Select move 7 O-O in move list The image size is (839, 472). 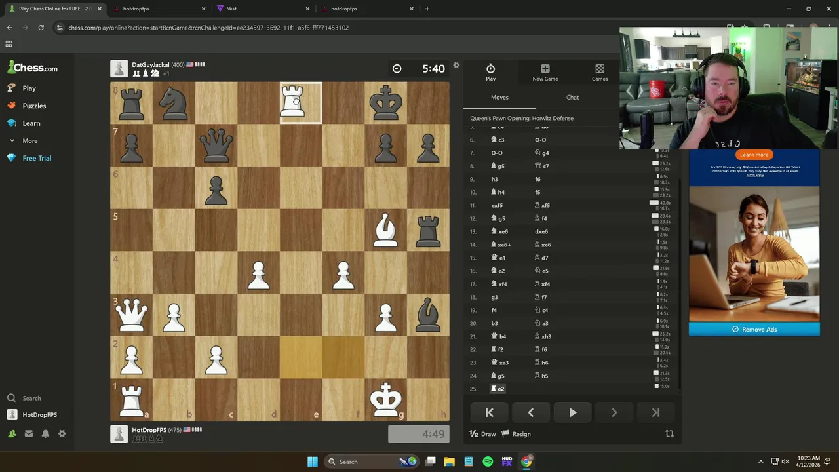[497, 153]
